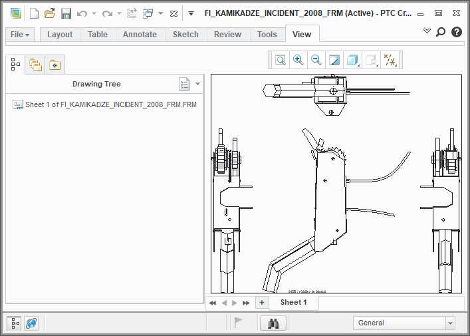Image resolution: width=470 pixels, height=336 pixels.
Task: Expand the Drawing Tree options dropdown arrow
Action: click(x=197, y=84)
